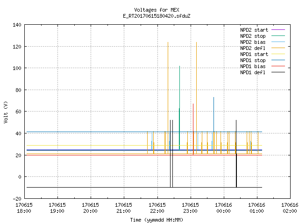The width and height of the screenshot is (299, 224).
Task: Click the x-axis tick 170616 00:00
Action: [223, 208]
